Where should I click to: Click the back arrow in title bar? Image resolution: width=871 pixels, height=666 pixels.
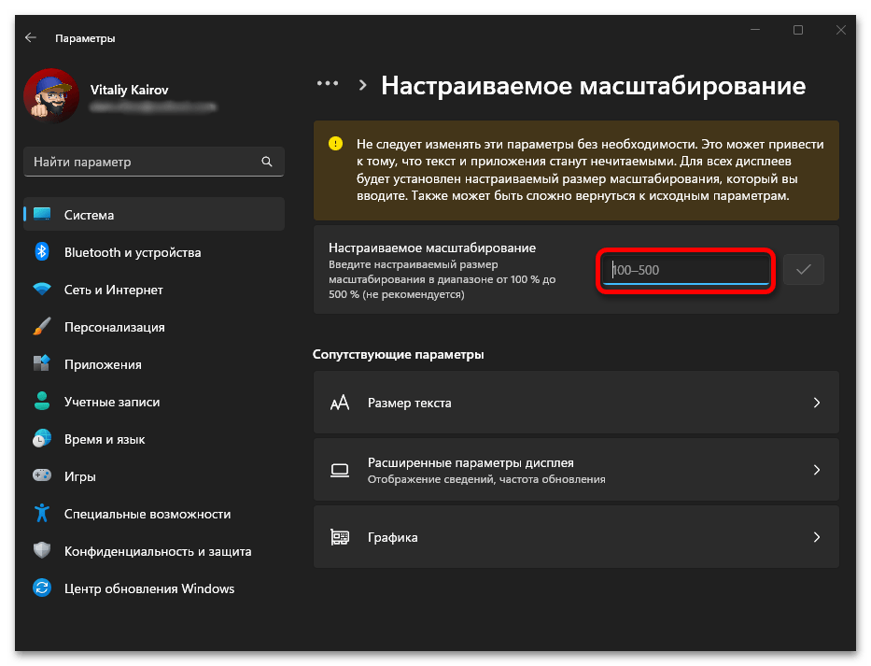coord(31,38)
